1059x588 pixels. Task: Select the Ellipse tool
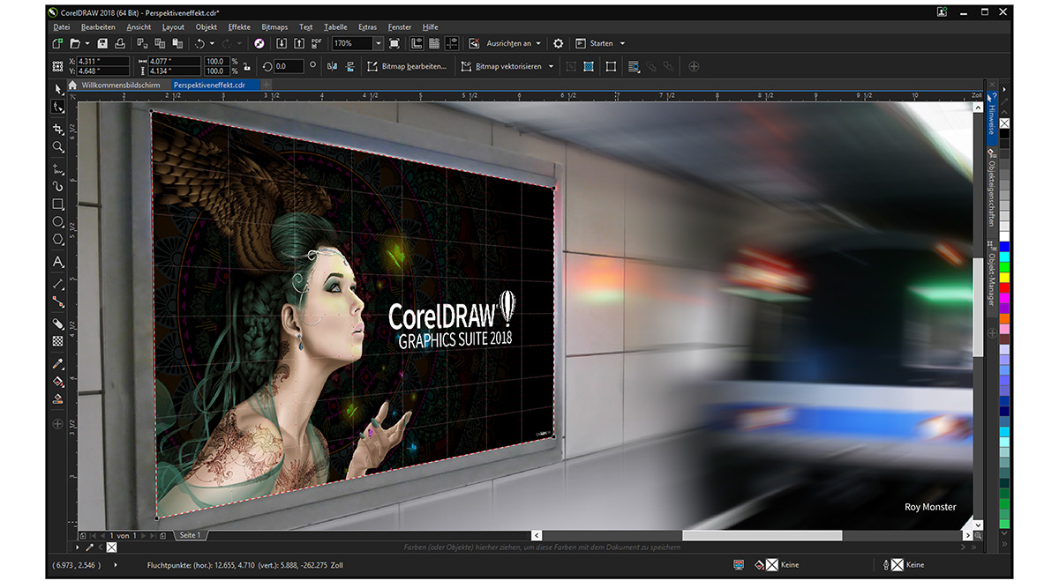[x=58, y=222]
